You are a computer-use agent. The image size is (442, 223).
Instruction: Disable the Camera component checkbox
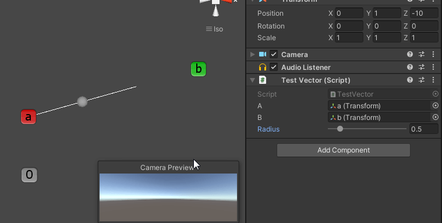coord(274,54)
